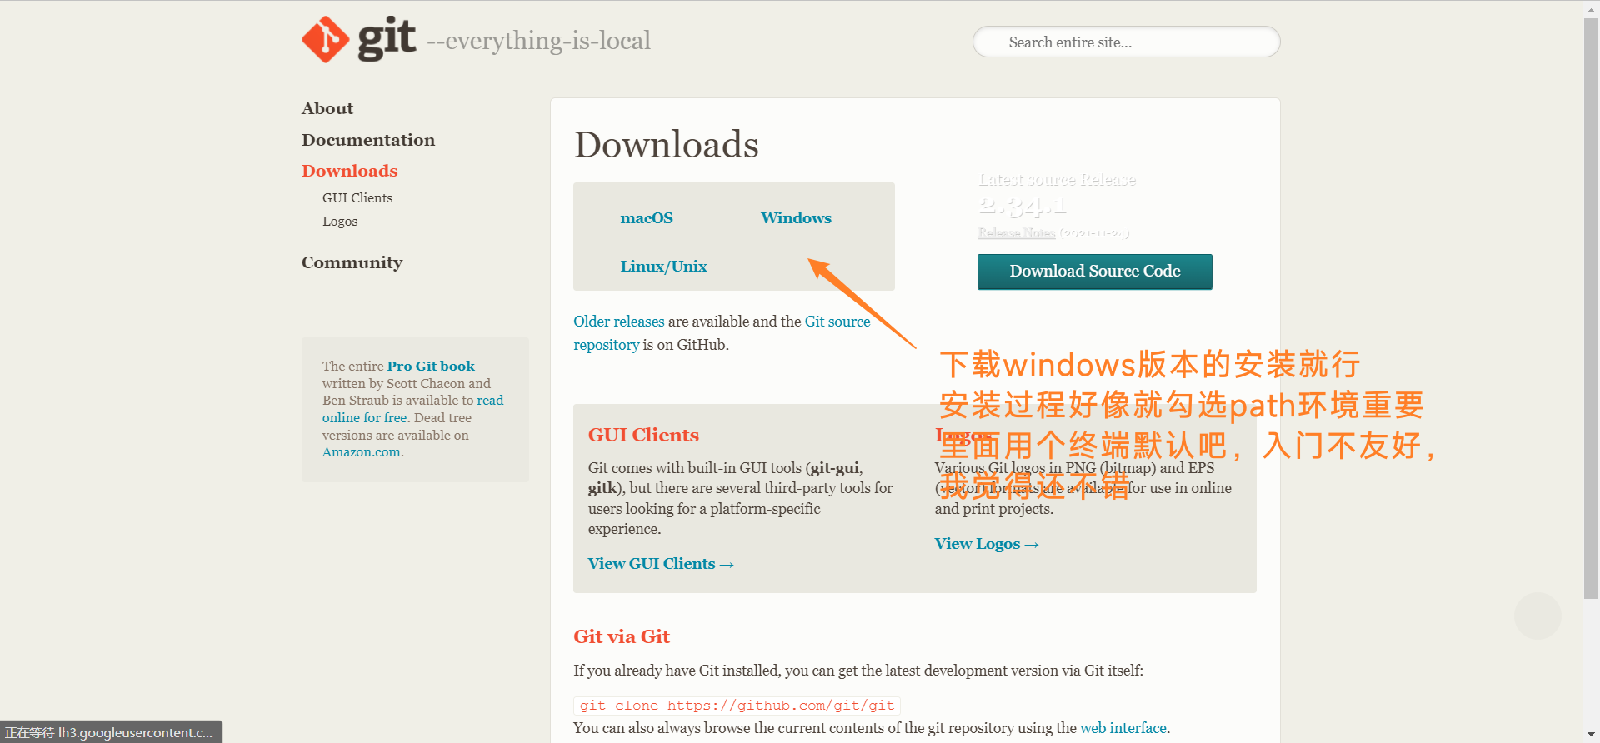Choose the macOS download

pyautogui.click(x=647, y=218)
